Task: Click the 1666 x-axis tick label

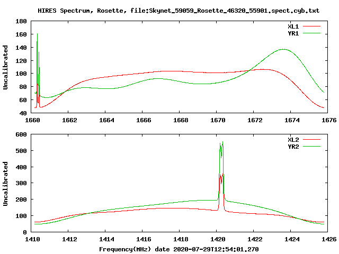Action: coord(144,120)
